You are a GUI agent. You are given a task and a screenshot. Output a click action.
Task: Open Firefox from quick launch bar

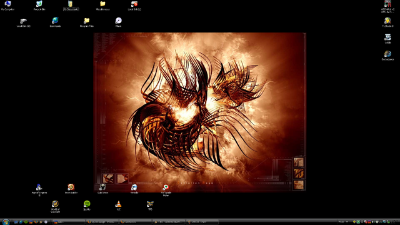coord(36,222)
